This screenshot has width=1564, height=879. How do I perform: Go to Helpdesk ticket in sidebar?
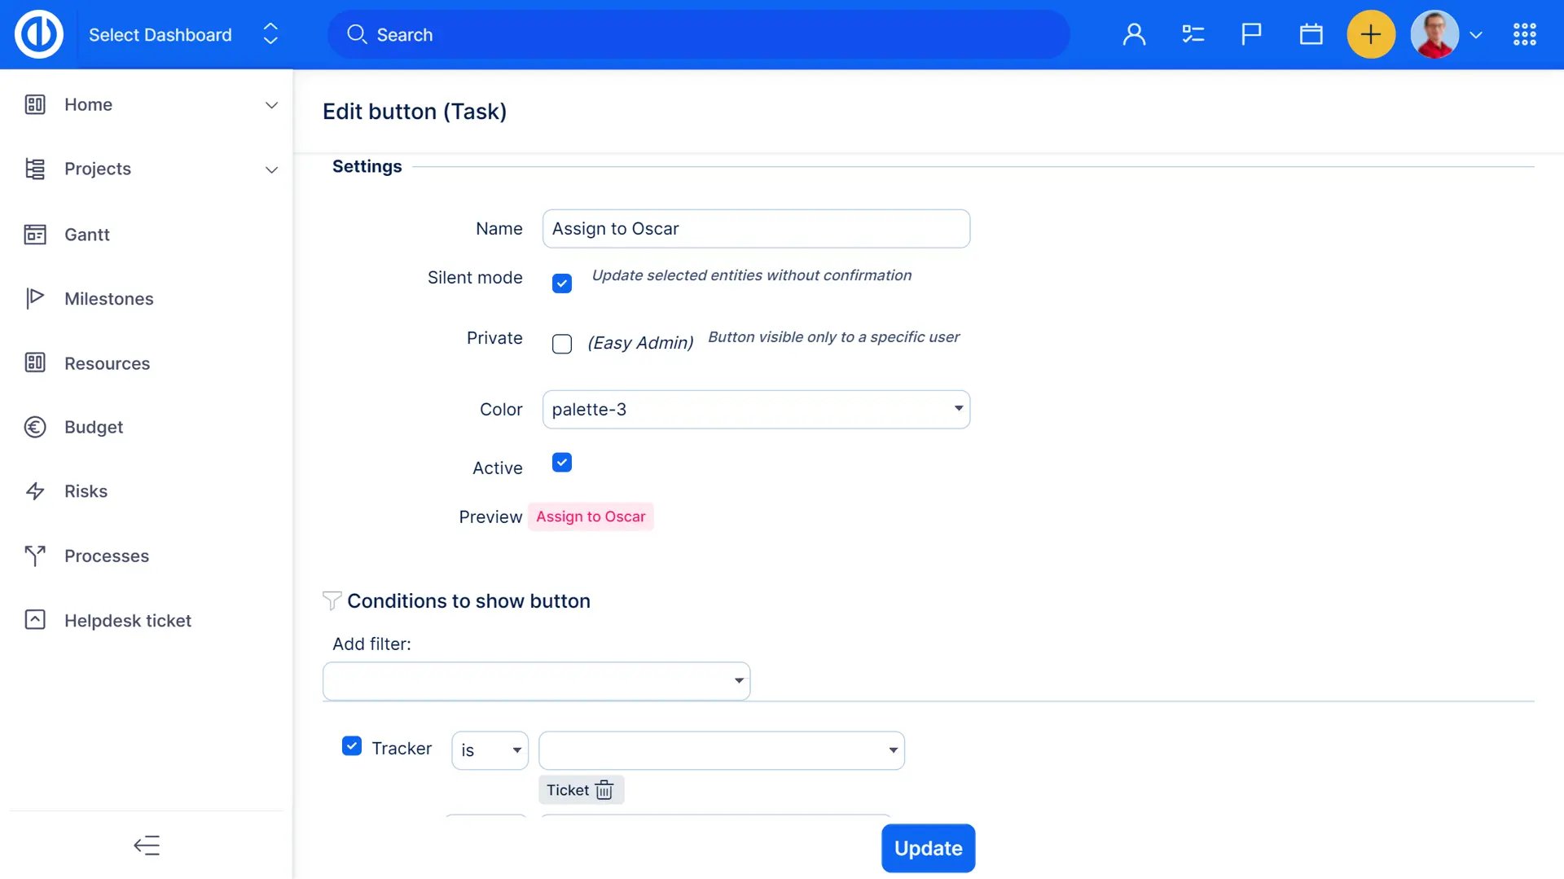coord(128,621)
